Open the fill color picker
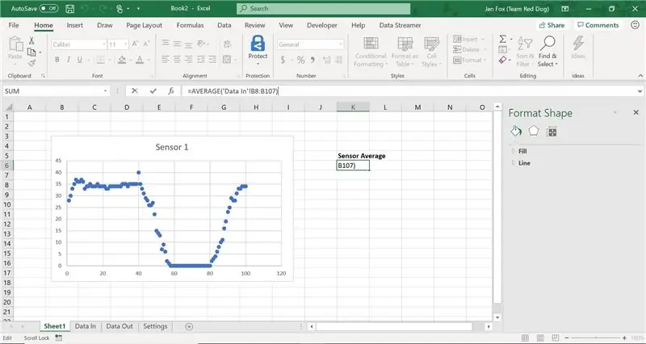Screen dimensions: 646x344 coord(122,60)
